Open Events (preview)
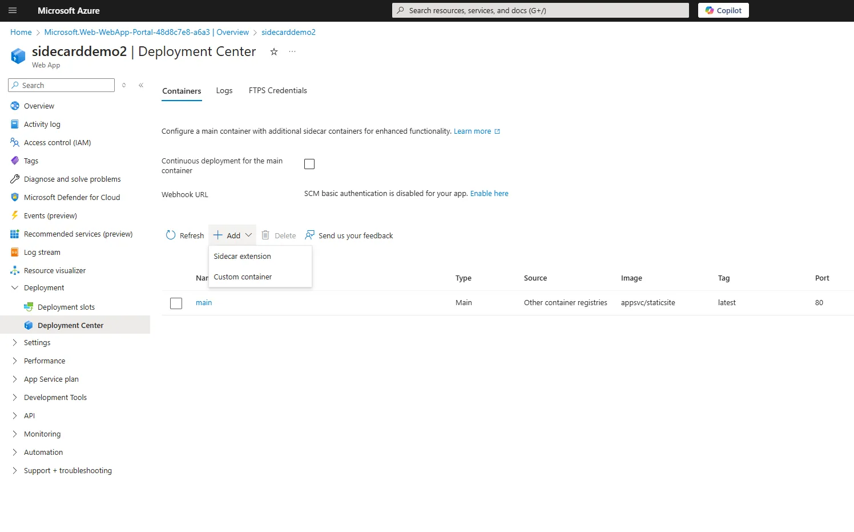The image size is (854, 532). [50, 215]
